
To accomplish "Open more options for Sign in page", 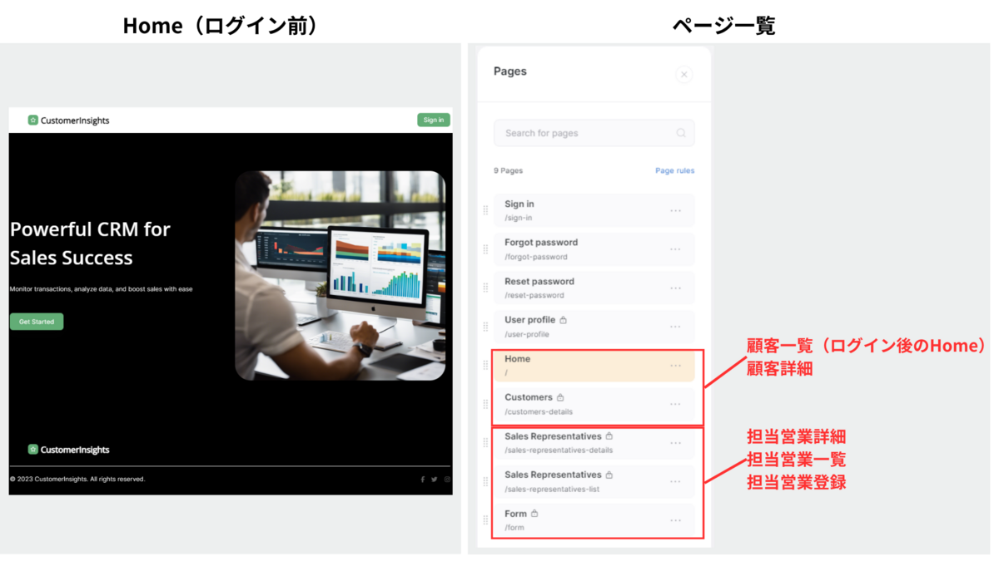I will coord(675,210).
